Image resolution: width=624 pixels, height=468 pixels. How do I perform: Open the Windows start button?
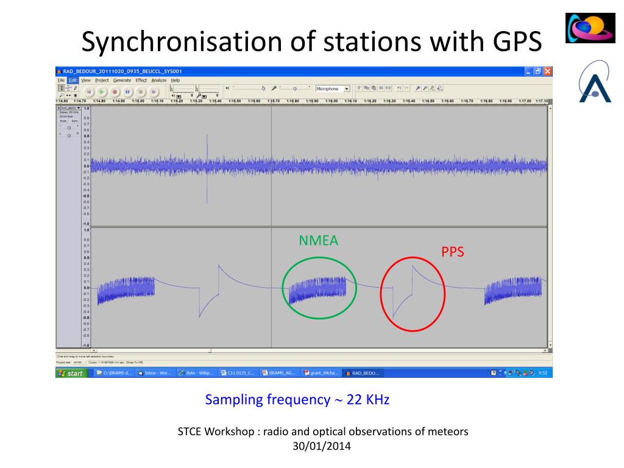pos(72,373)
